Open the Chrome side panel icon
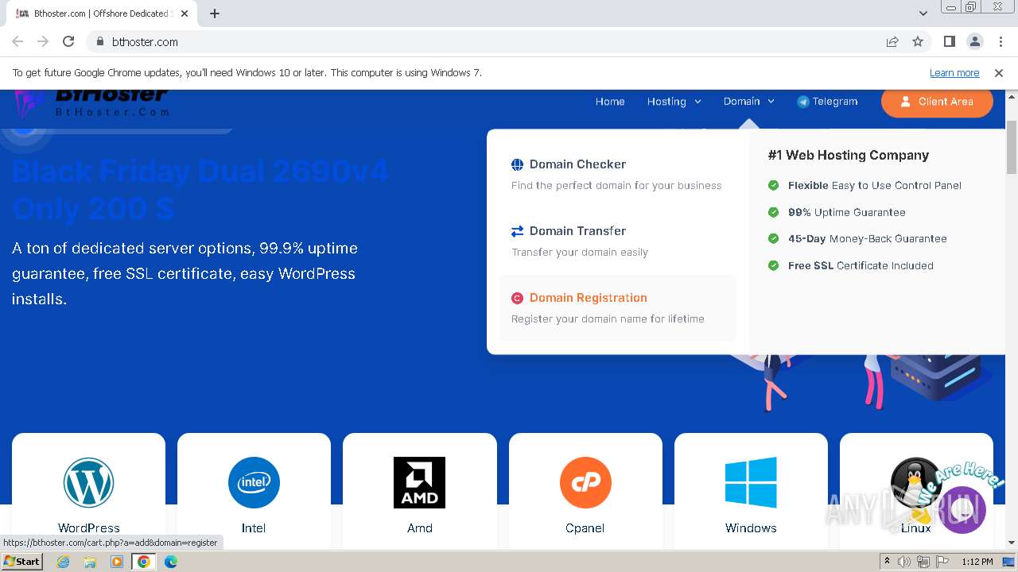Image resolution: width=1018 pixels, height=572 pixels. 949,41
